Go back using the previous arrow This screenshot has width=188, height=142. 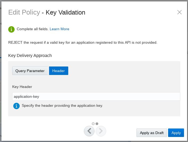coord(89,131)
